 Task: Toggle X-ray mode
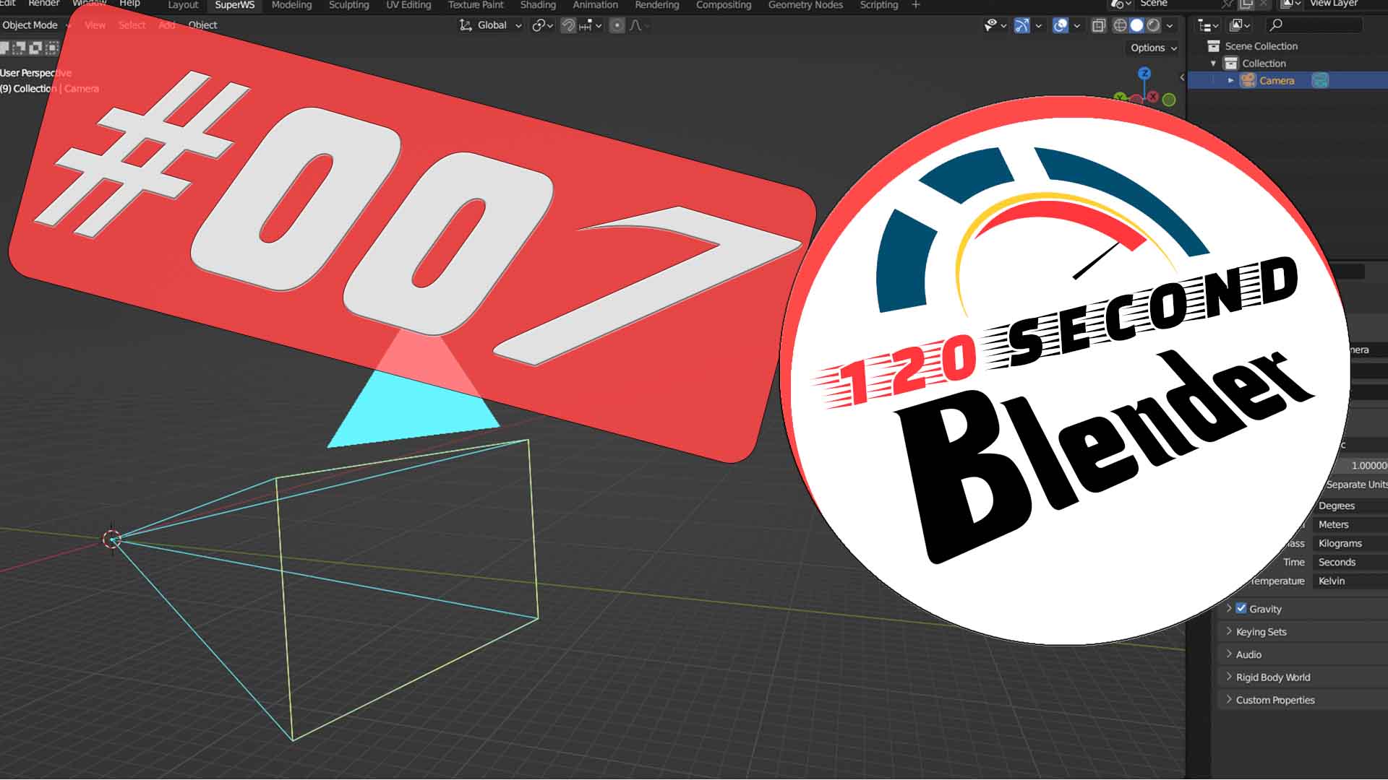(x=1099, y=25)
